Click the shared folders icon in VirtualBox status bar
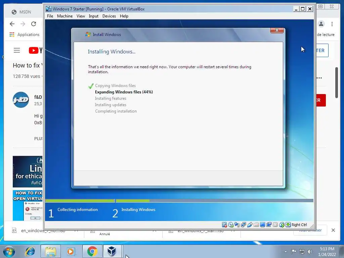This screenshot has height=258, width=344. 256,225
